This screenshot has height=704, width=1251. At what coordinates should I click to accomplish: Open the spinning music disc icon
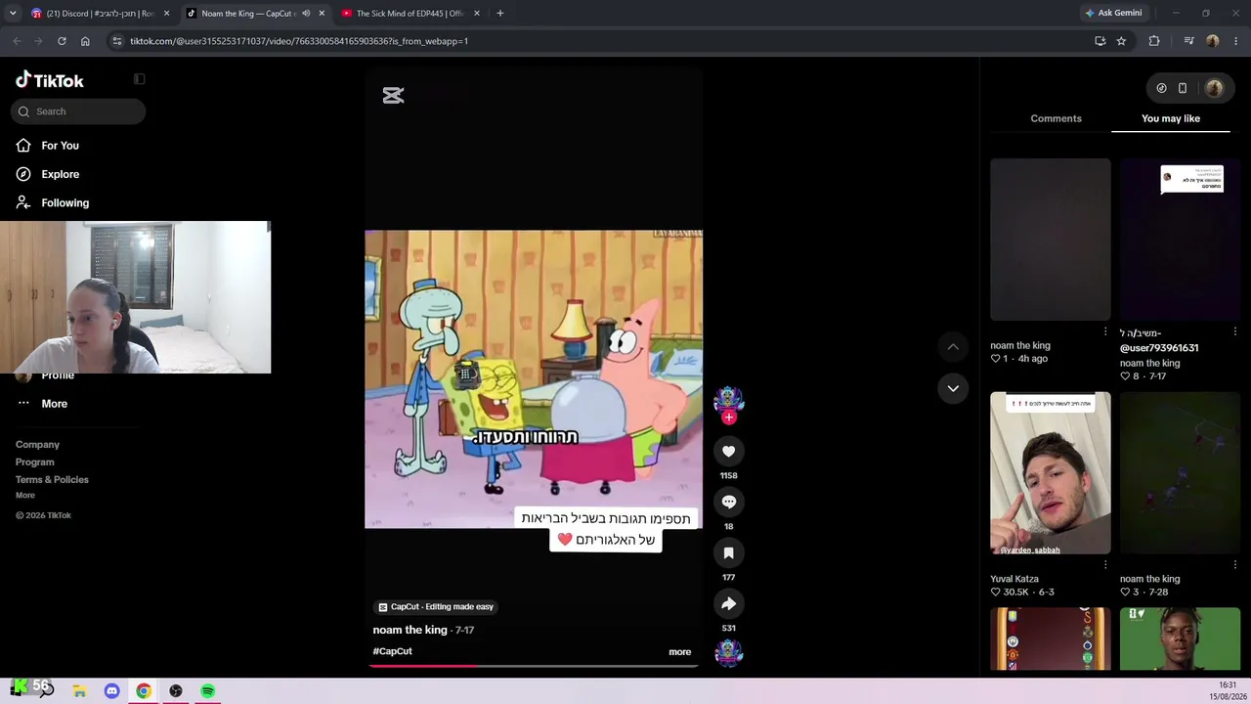(x=728, y=652)
